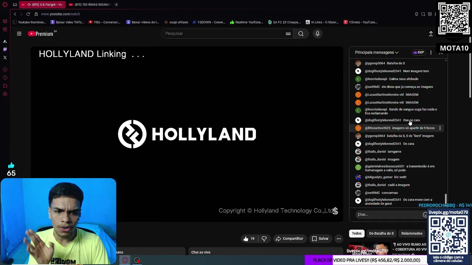Image resolution: width=472 pixels, height=265 pixels.
Task: Select the De Batalha do S chip
Action: 381,233
